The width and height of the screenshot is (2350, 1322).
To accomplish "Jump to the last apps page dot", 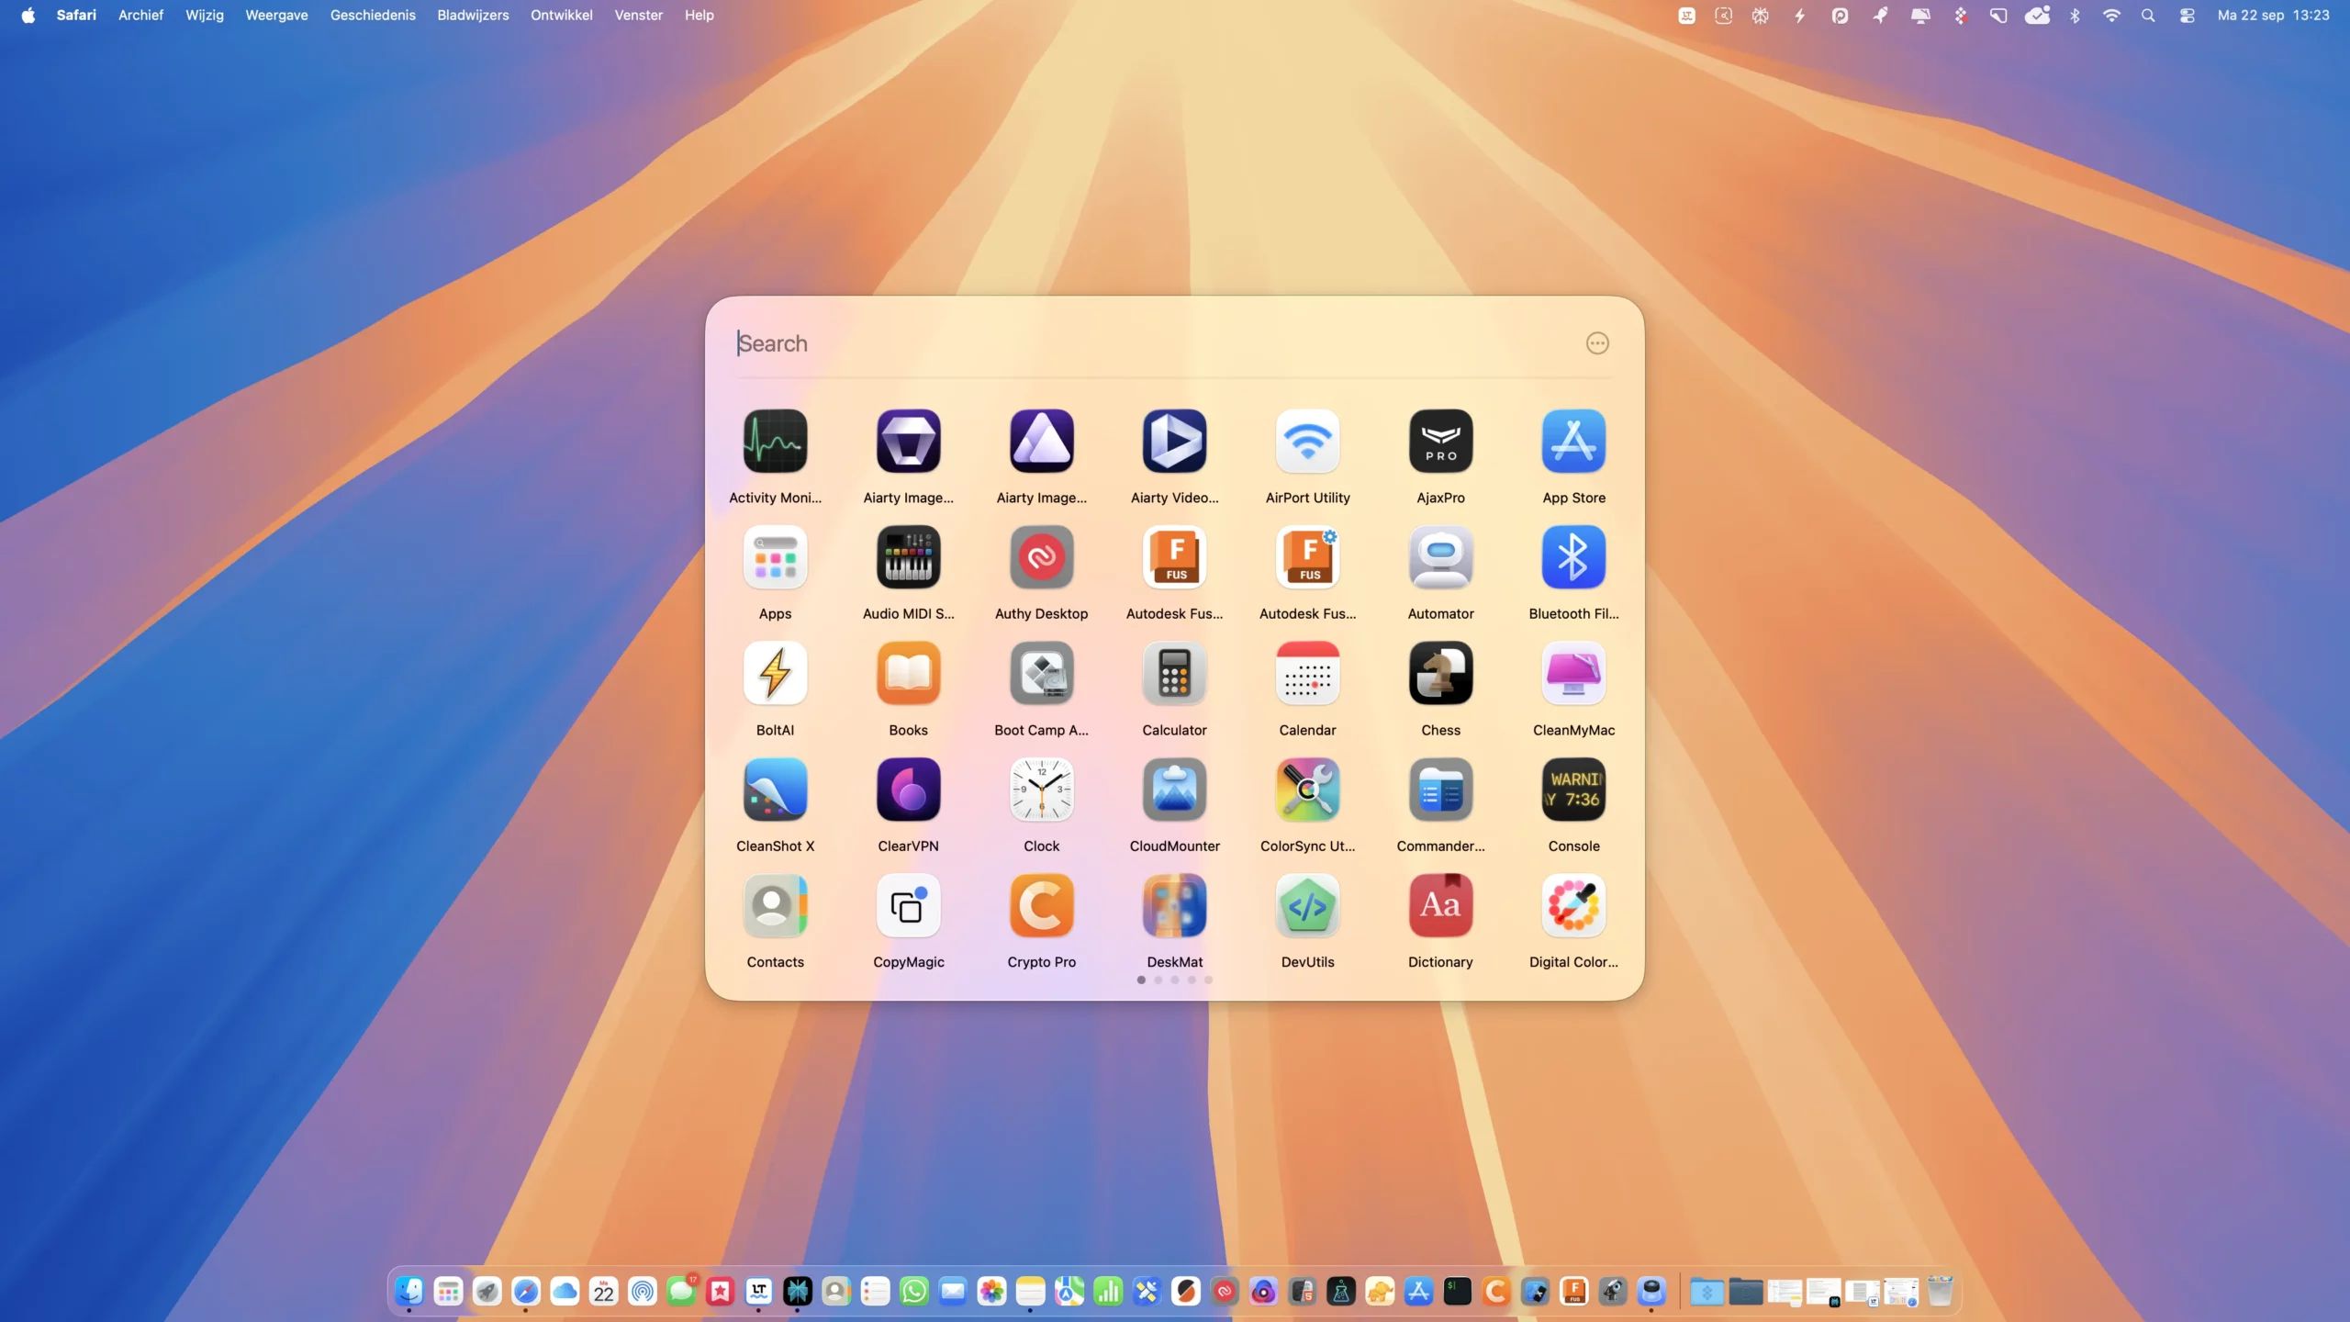I will pos(1208,980).
